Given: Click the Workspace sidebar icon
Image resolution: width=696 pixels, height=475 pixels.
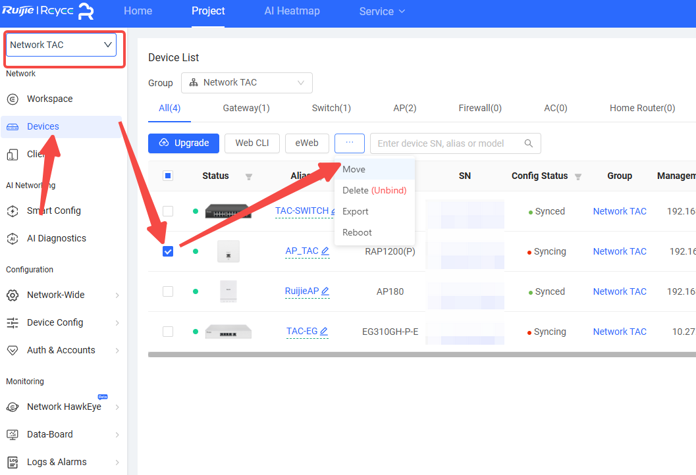Looking at the screenshot, I should tap(13, 99).
